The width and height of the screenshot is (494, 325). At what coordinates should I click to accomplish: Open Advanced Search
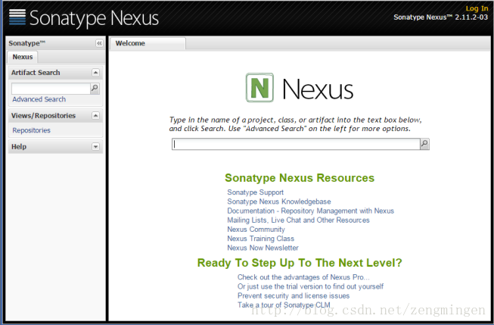coord(39,99)
